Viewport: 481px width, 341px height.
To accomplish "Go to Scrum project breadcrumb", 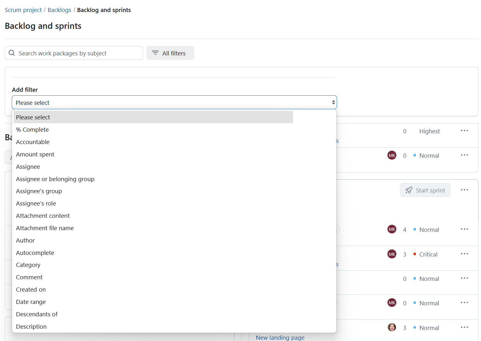I will (23, 10).
